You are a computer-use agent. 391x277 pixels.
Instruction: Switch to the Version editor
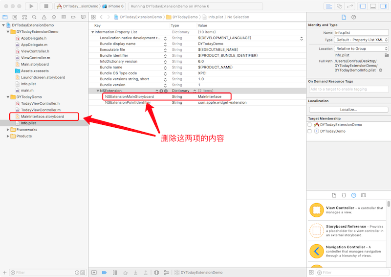pyautogui.click(x=349, y=6)
